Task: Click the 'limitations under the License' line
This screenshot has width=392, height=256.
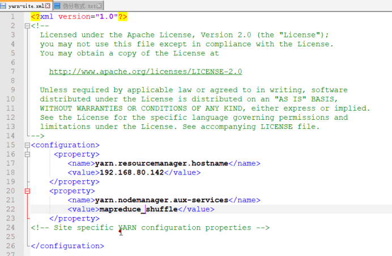Action: click(x=180, y=127)
